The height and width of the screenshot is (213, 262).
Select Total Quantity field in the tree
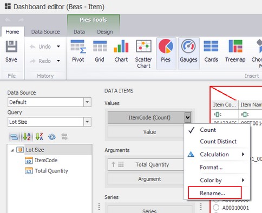[x=51, y=171]
